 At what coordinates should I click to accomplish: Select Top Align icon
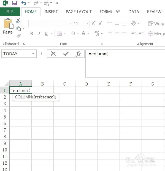click(110, 22)
